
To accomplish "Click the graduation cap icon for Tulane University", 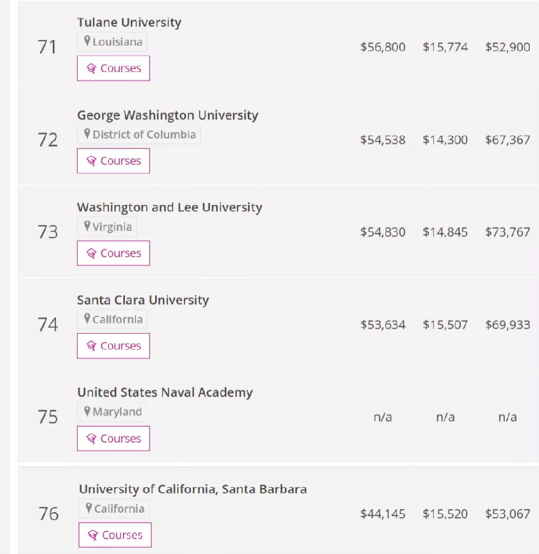I will click(x=92, y=68).
